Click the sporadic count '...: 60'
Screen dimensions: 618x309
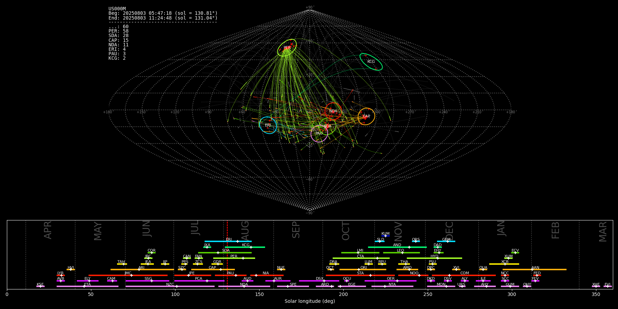coord(118,27)
